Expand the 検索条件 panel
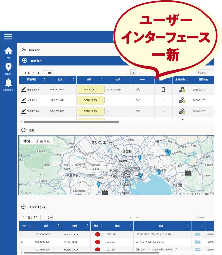Viewport: 222px width, 255px height. tap(25, 60)
